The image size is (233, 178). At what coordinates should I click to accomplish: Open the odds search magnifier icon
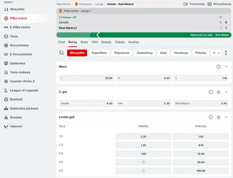tap(62, 53)
